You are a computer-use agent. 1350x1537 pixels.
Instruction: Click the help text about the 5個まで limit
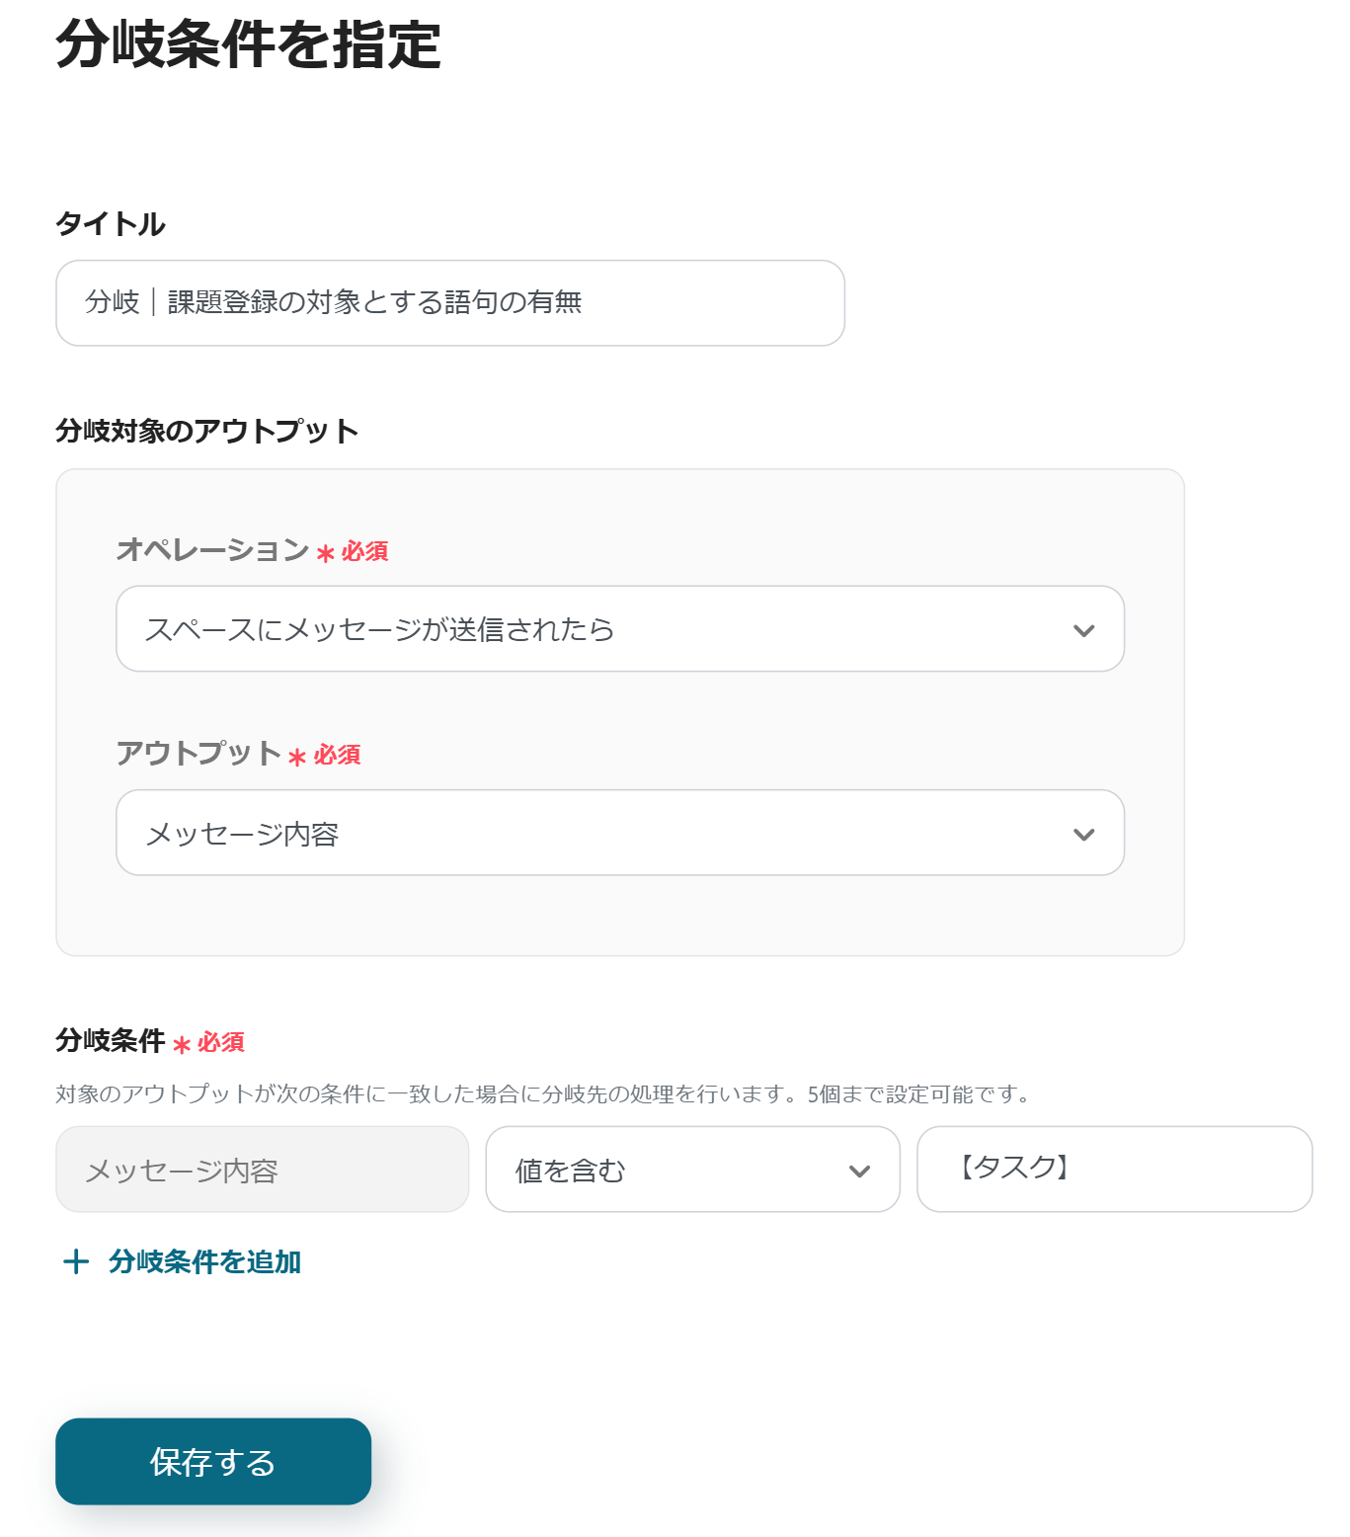tap(543, 1093)
